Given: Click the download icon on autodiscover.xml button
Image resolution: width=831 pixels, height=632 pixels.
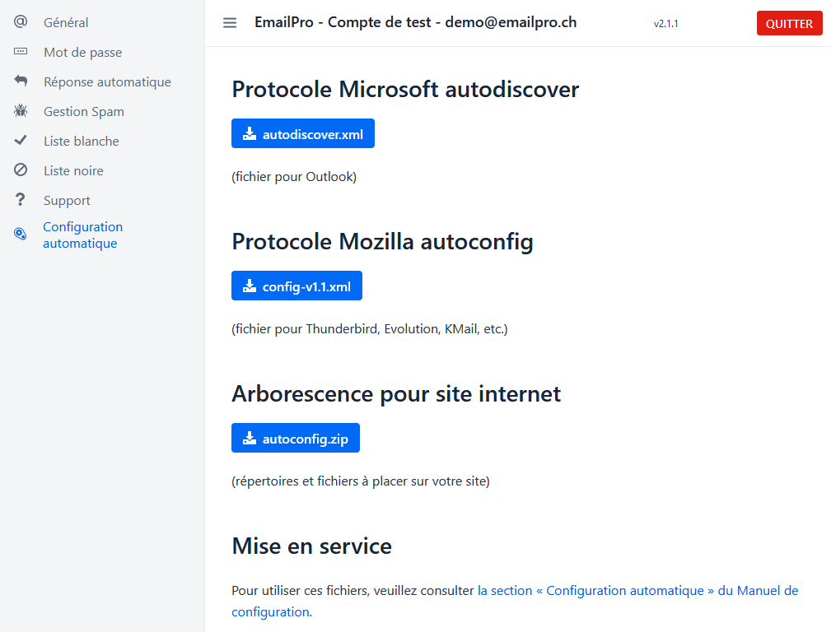Looking at the screenshot, I should (248, 132).
